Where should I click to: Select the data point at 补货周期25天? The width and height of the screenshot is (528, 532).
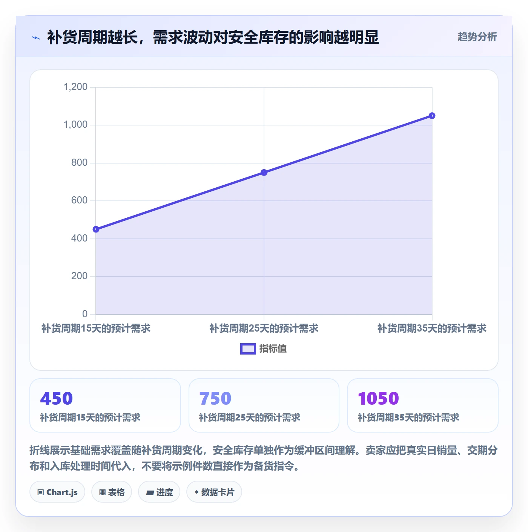264,173
